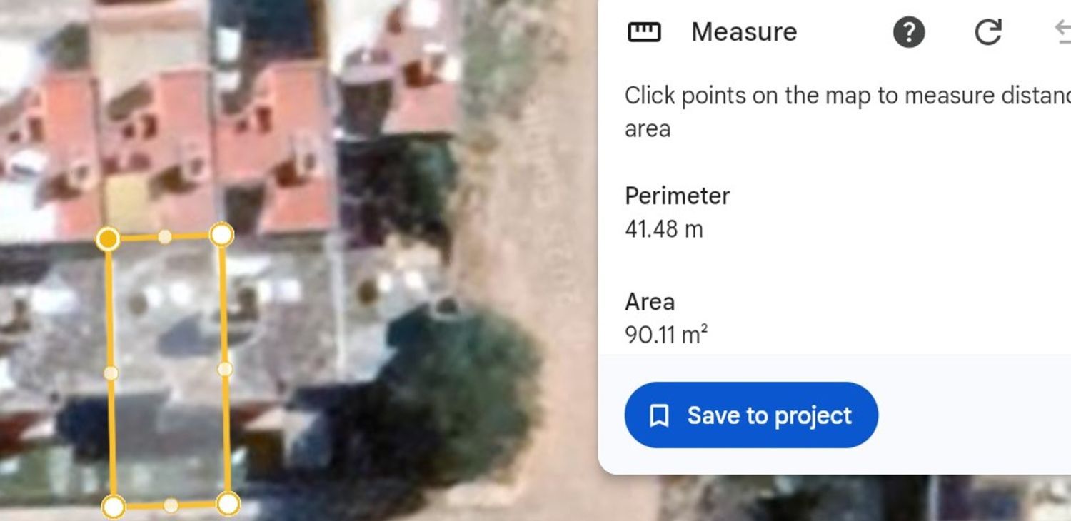Open help via the question mark icon
Image resolution: width=1071 pixels, height=521 pixels.
click(x=909, y=32)
